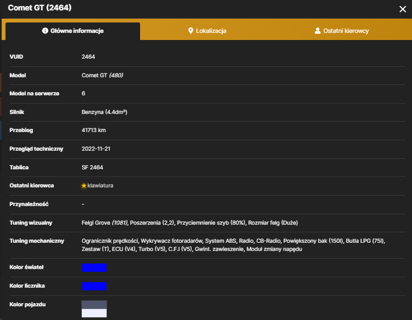The height and width of the screenshot is (320, 412).
Task: Click the person icon beside Ostatni kierowcy
Action: (318, 31)
